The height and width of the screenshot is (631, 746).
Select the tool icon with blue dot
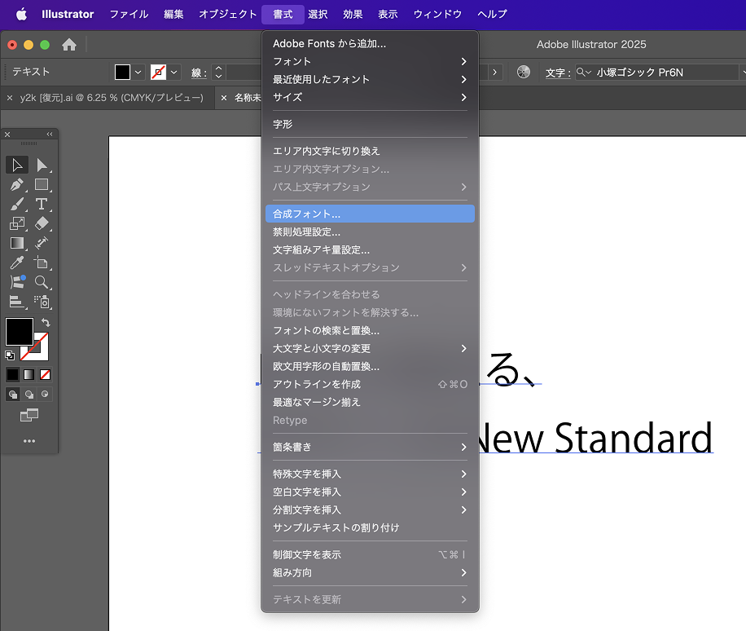(x=17, y=282)
